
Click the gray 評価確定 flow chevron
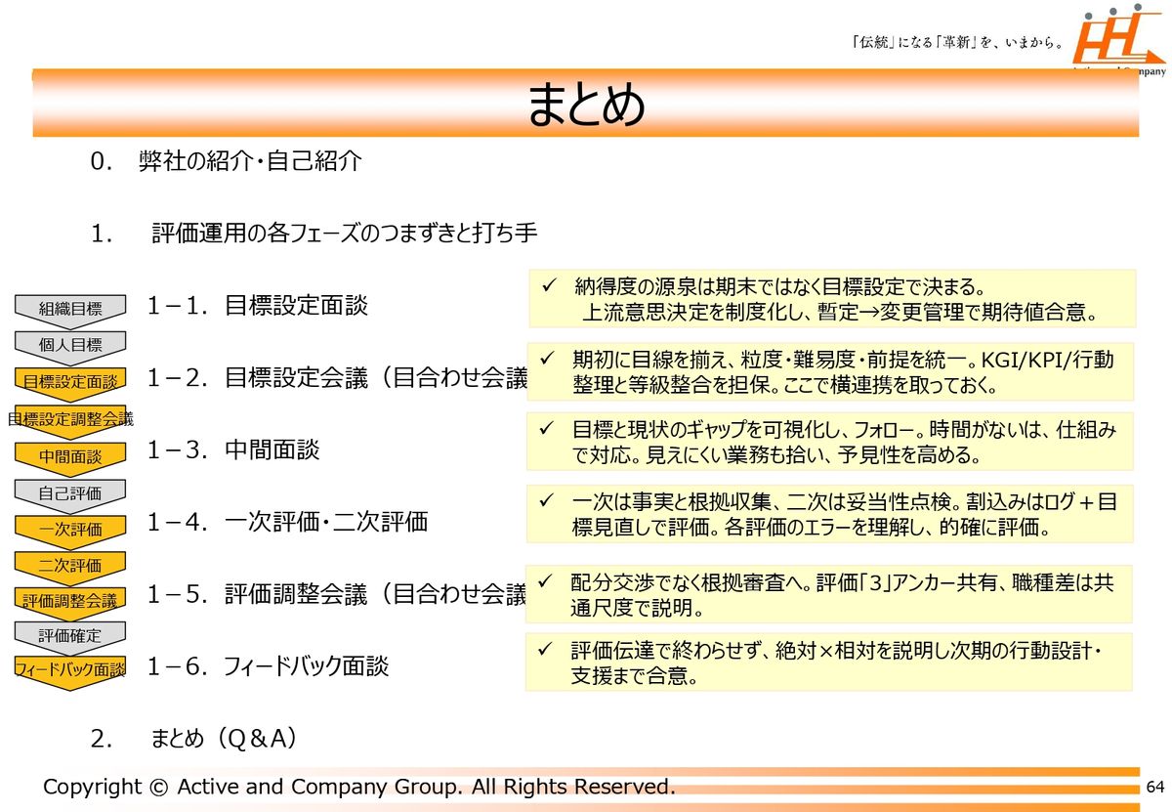(70, 635)
